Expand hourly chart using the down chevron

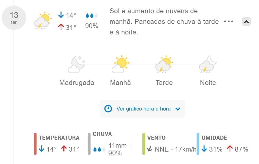pyautogui.click(x=178, y=109)
